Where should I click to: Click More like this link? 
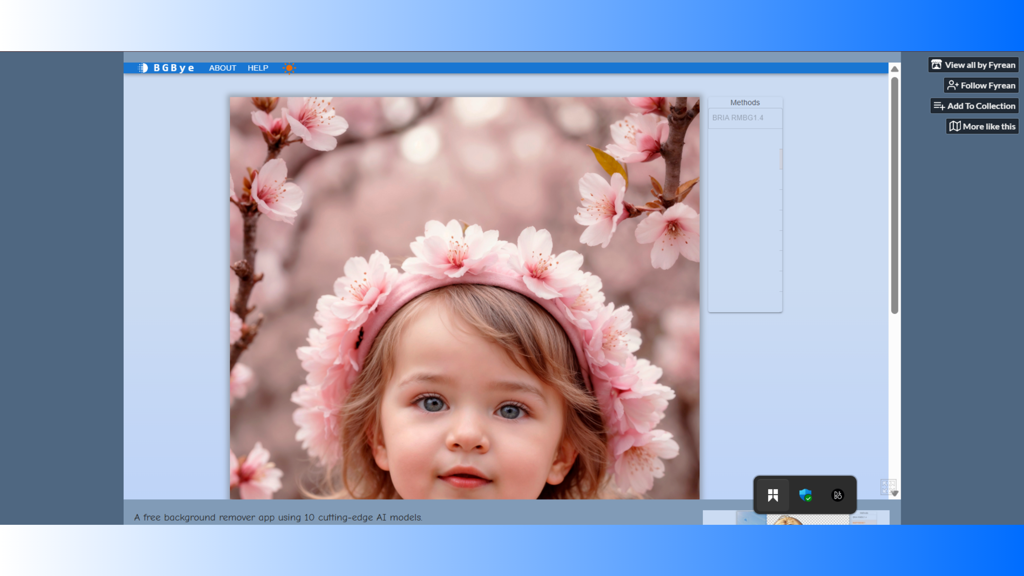[x=989, y=126]
